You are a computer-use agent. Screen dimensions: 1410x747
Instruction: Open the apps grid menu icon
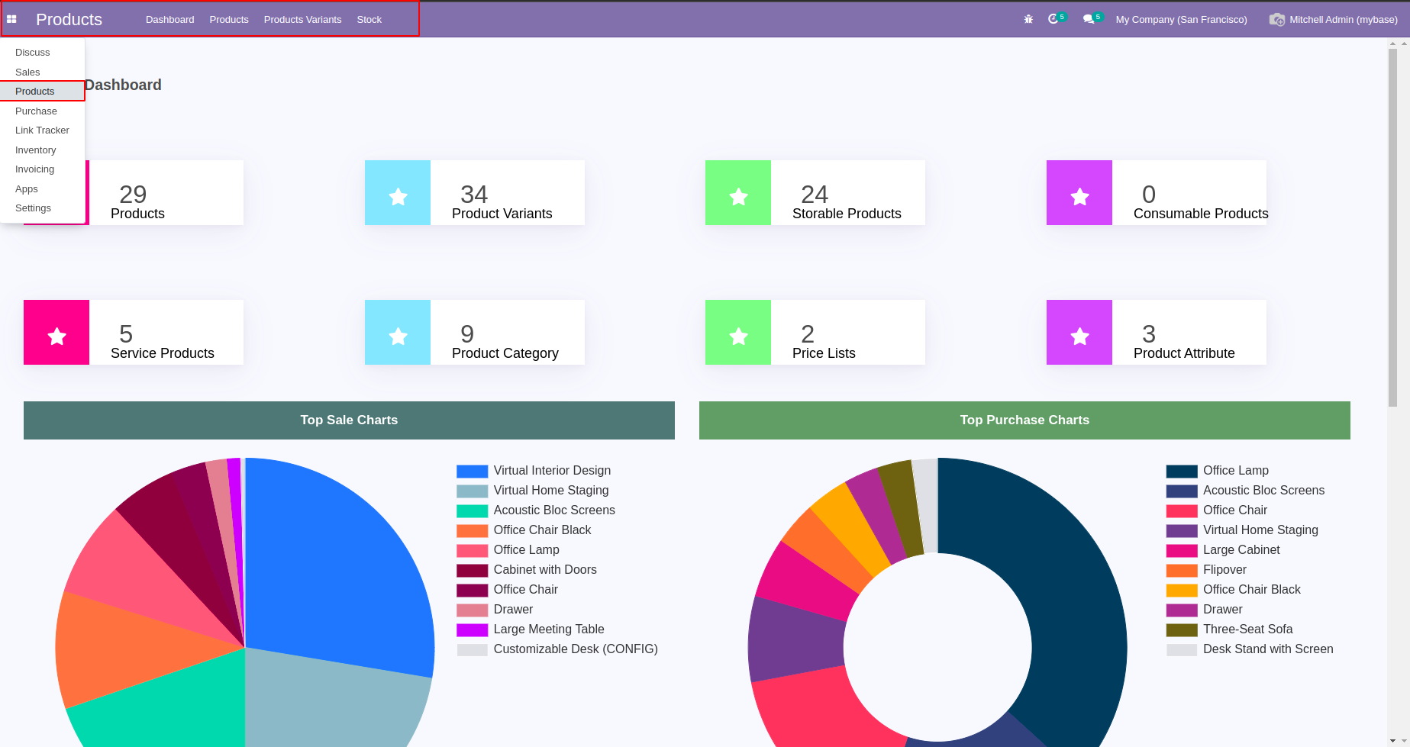(11, 19)
